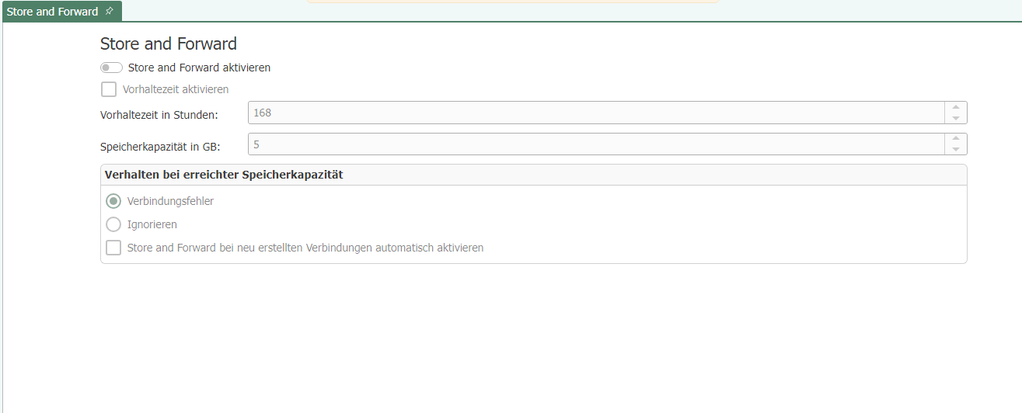Image resolution: width=1022 pixels, height=413 pixels.
Task: Click the Verhalten bei erreichter Speicherkapazität header
Action: coord(224,175)
